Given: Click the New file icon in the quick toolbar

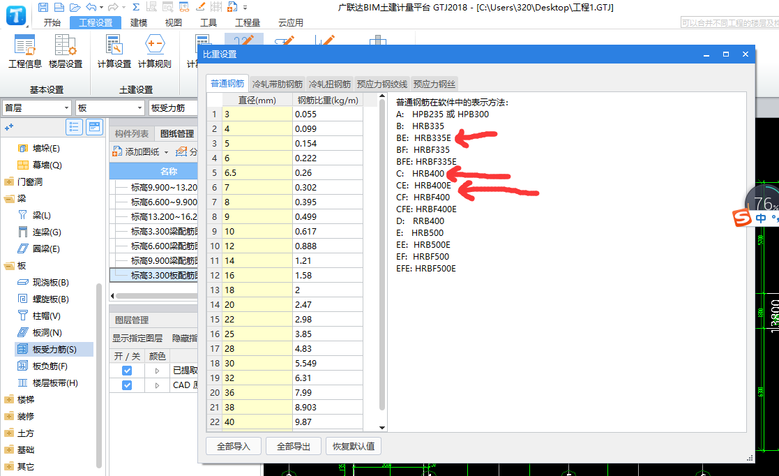Looking at the screenshot, I should (59, 8).
